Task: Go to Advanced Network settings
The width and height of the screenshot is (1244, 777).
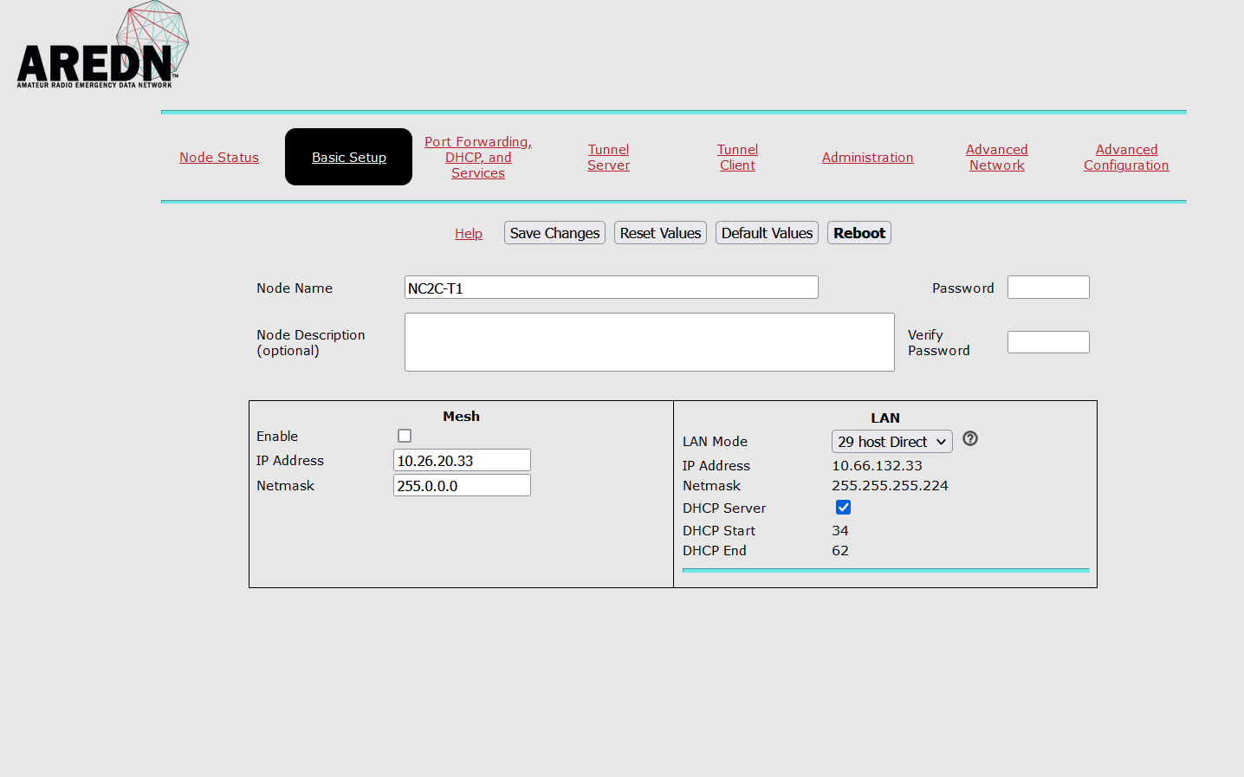Action: point(996,157)
